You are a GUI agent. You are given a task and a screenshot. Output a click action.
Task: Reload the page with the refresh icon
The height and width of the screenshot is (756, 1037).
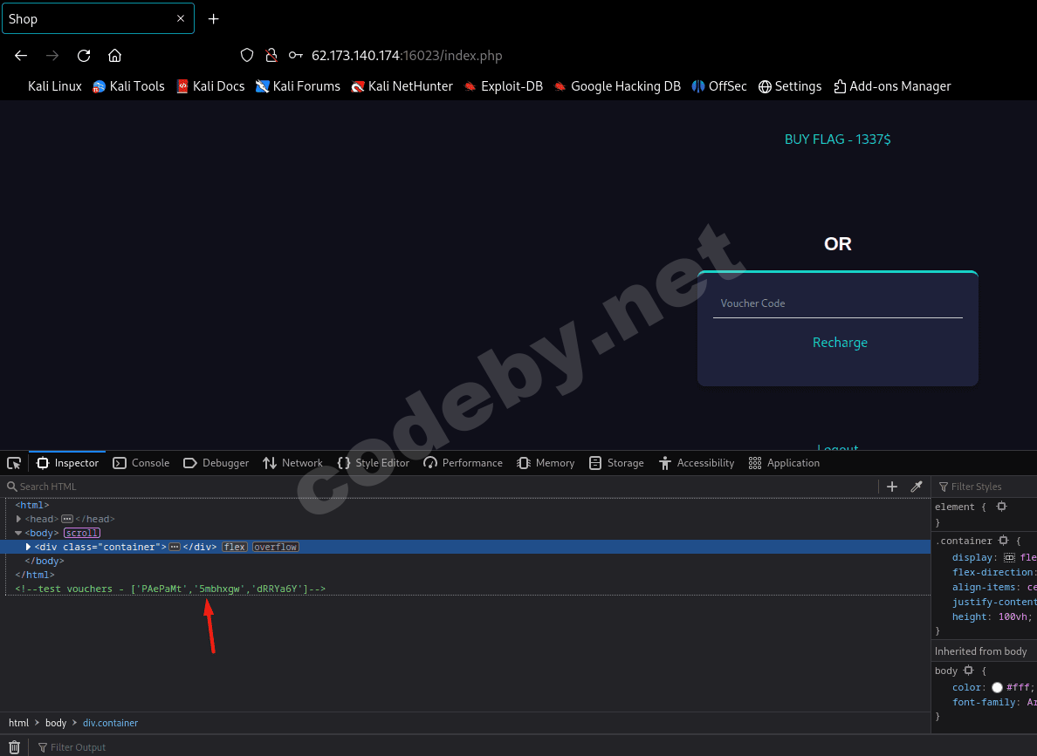(x=83, y=55)
